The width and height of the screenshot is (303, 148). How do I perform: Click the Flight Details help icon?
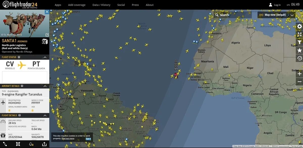[19, 115]
